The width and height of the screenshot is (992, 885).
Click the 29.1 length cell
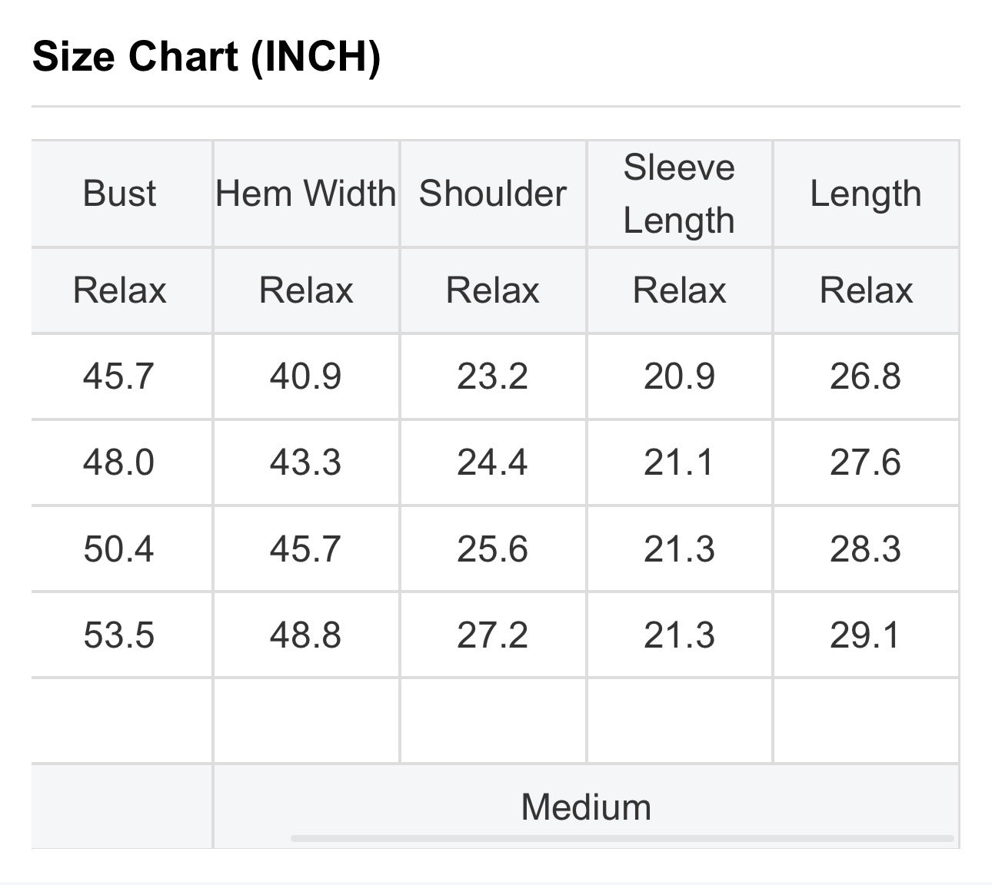click(x=866, y=635)
